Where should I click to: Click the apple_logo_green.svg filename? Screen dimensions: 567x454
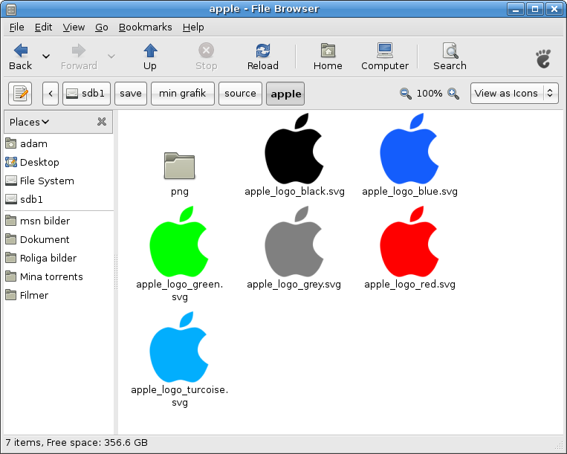click(180, 291)
